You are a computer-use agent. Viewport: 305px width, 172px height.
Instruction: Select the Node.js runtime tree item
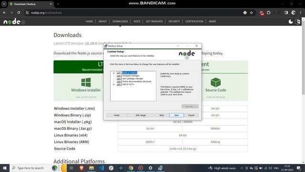[130, 73]
